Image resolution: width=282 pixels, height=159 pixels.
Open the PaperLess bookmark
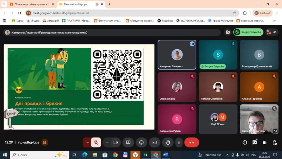coord(165,21)
